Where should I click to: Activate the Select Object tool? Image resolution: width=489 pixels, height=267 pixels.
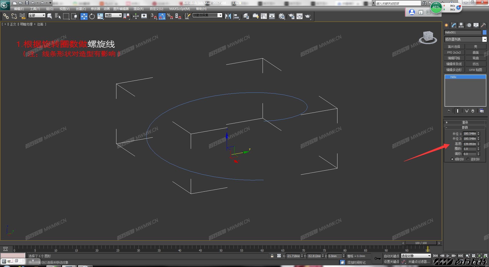tap(50, 16)
